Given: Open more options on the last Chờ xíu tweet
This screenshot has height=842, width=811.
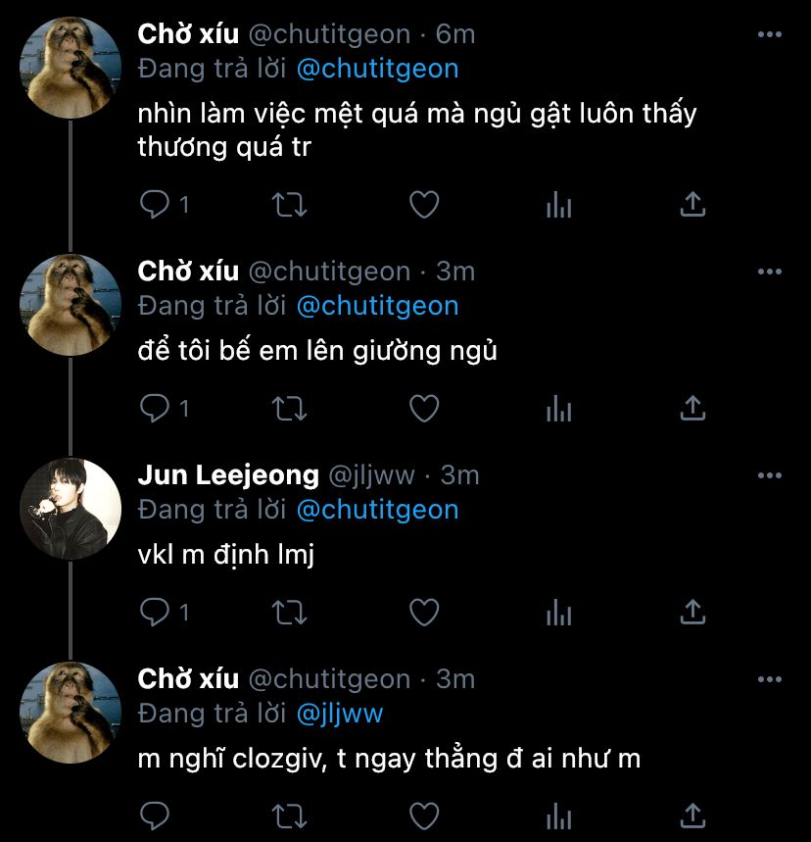Looking at the screenshot, I should click(770, 679).
